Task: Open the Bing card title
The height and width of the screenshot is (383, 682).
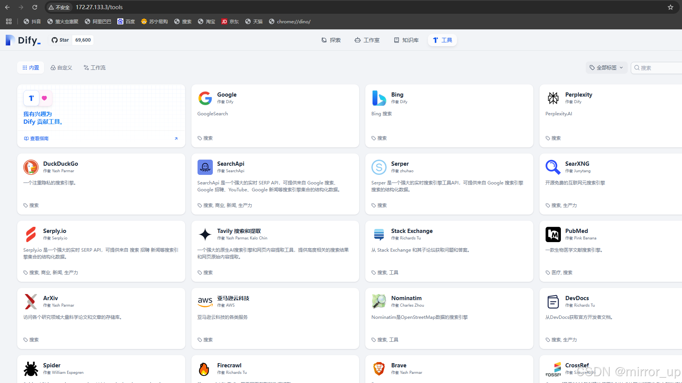Action: point(397,95)
